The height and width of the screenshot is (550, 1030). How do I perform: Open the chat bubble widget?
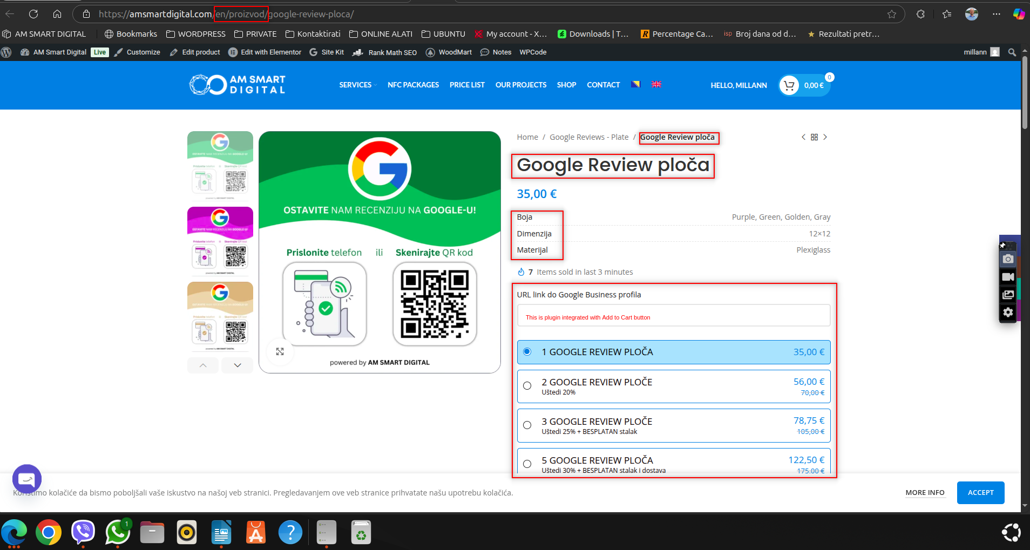point(27,479)
